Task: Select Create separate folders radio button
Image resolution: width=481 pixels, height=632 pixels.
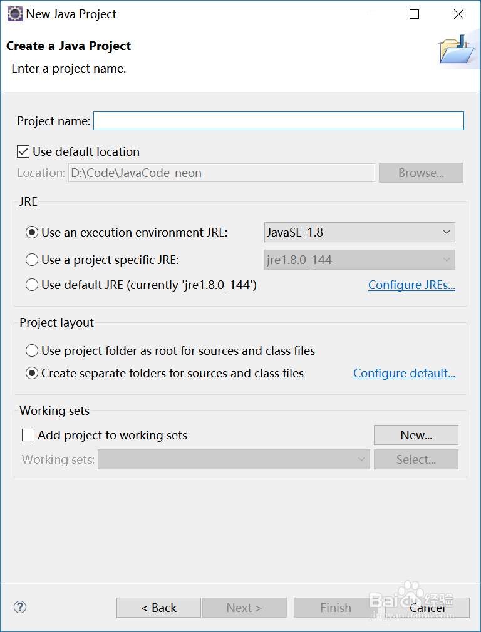Action: (x=32, y=373)
